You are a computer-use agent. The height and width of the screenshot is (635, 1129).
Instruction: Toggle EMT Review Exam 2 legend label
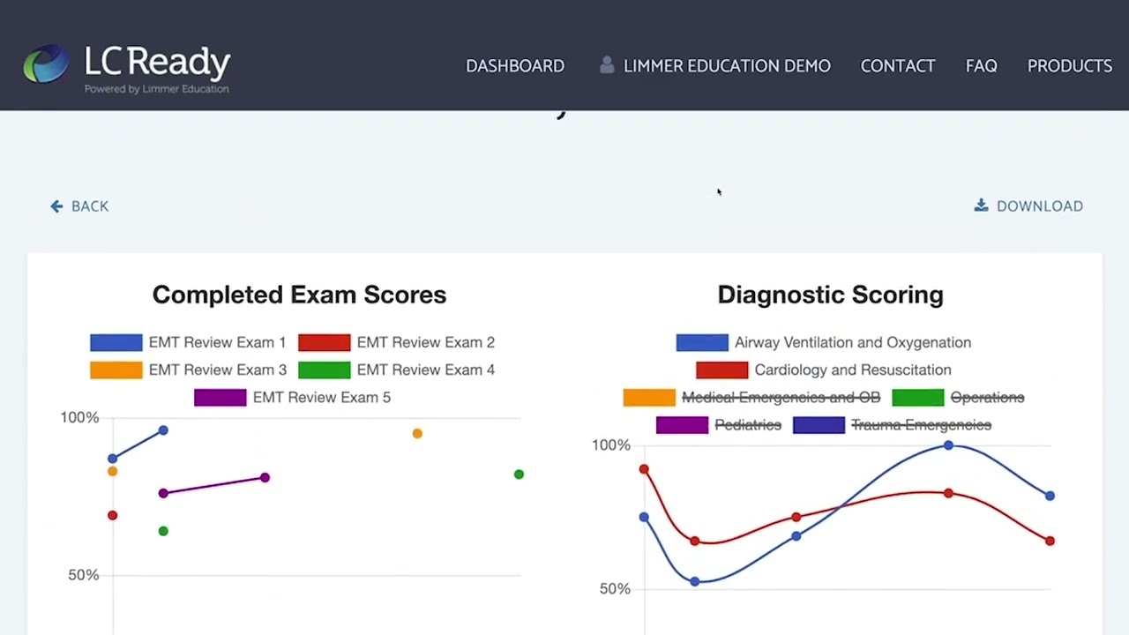pyautogui.click(x=425, y=342)
